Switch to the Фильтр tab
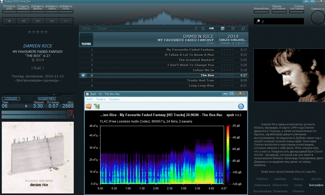The height and width of the screenshot is (195, 325). pyautogui.click(x=298, y=179)
